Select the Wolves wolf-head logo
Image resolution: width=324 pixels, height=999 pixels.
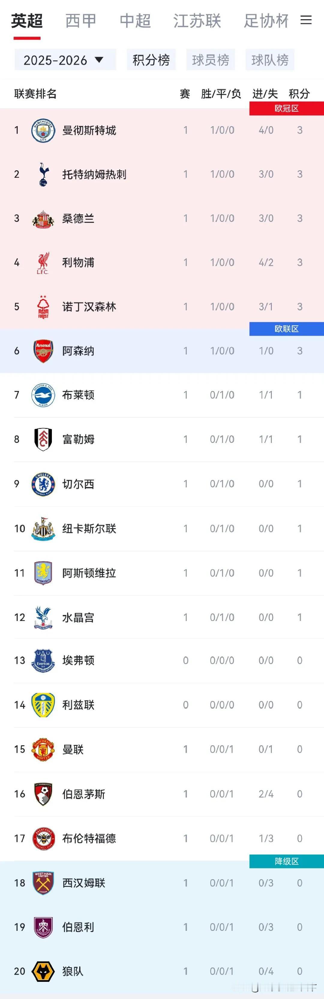43,971
